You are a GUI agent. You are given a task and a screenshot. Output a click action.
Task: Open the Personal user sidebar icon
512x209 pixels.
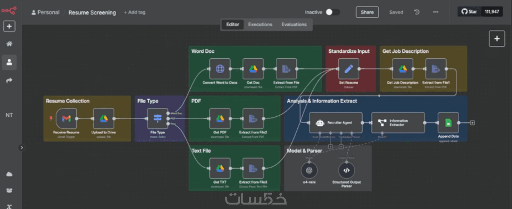tap(9, 62)
